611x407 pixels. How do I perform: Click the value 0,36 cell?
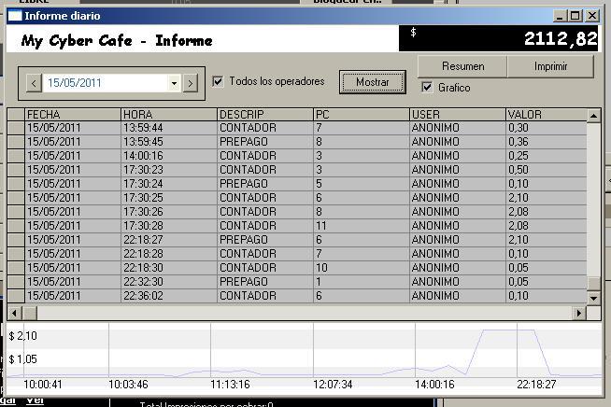[x=547, y=142]
